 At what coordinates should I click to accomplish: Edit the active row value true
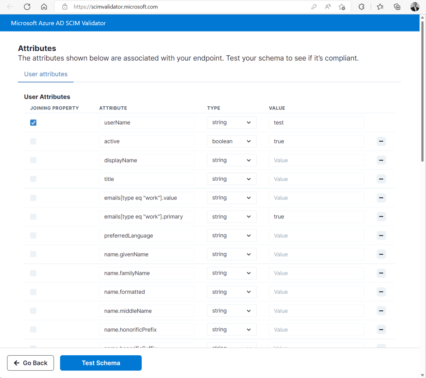pyautogui.click(x=316, y=141)
